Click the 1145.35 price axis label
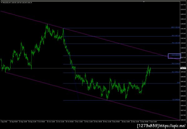The image size is (187, 129). [183, 48]
